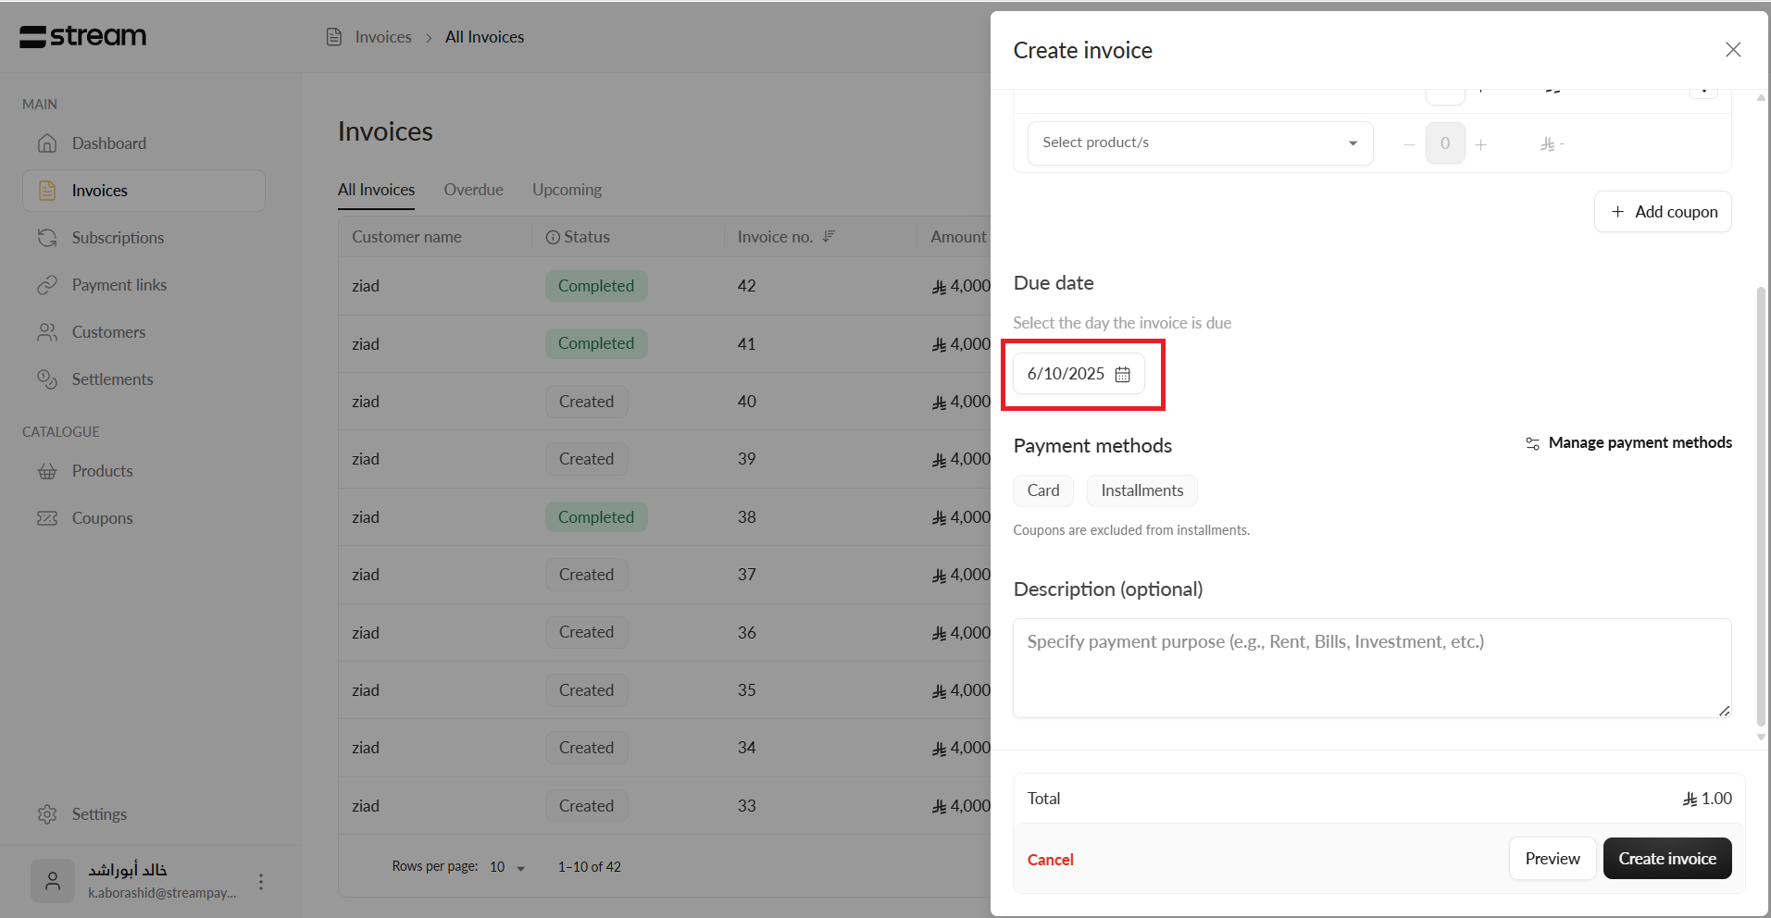Screen dimensions: 1771x918
Task: Open the calendar picker icon in due date
Action: point(1122,374)
